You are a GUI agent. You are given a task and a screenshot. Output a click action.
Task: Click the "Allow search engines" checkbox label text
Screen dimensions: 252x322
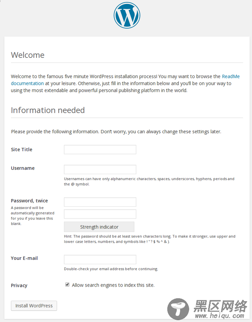click(113, 285)
